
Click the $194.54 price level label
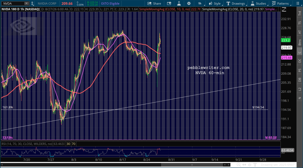258,107
